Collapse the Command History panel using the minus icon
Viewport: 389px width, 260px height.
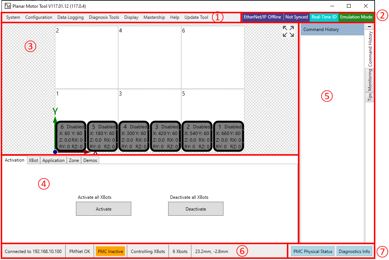pos(369,26)
